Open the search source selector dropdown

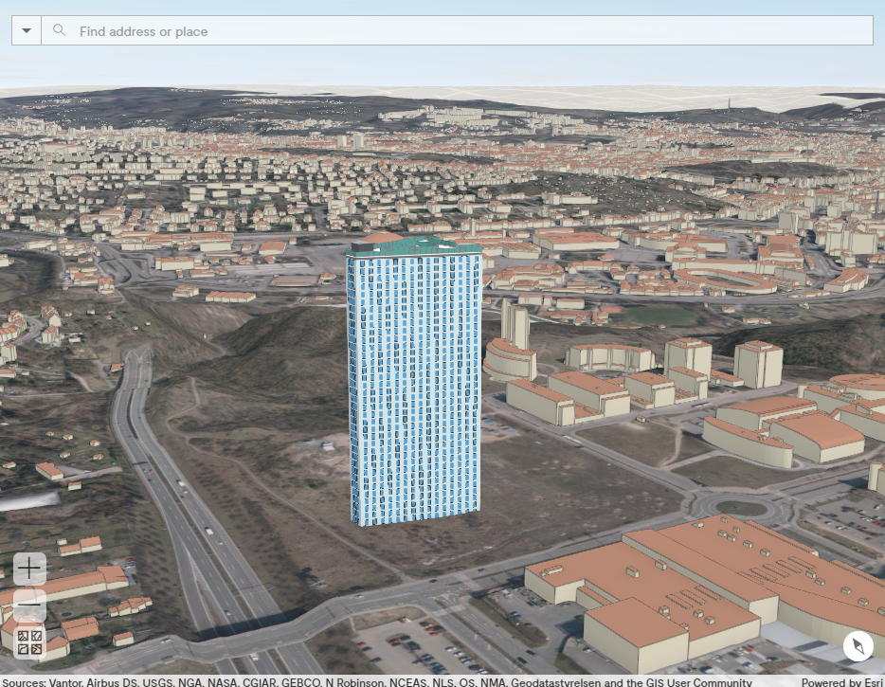26,29
